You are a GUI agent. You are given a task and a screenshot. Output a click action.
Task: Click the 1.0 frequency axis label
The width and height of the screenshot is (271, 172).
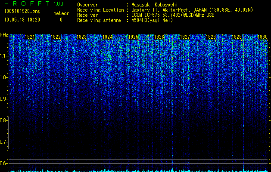[3, 77]
